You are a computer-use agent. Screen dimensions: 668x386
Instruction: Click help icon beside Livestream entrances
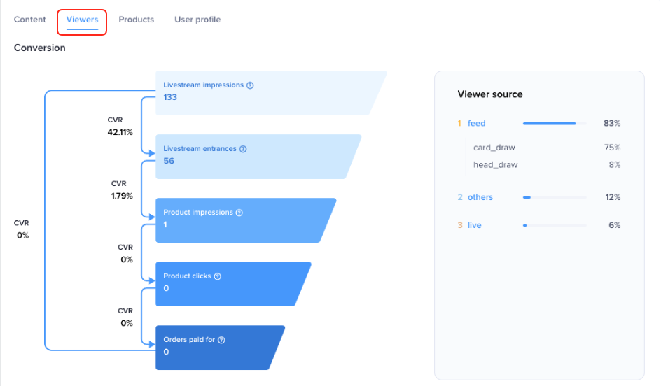click(243, 149)
